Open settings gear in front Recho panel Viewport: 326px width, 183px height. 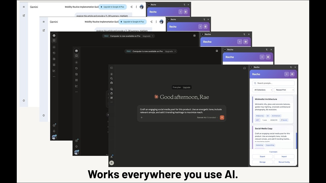pos(292,74)
